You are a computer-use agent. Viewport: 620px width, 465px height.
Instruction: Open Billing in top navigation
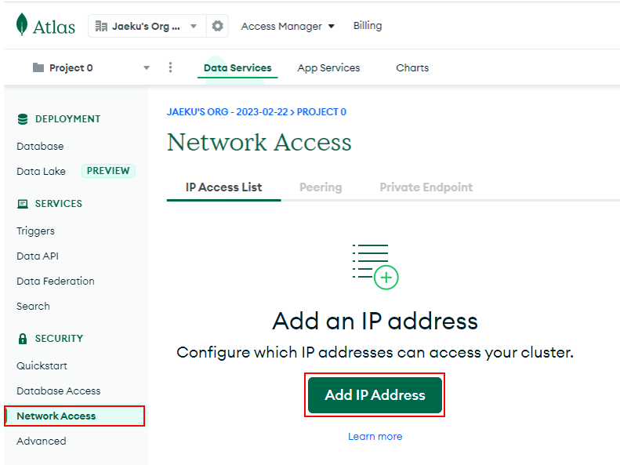[368, 26]
